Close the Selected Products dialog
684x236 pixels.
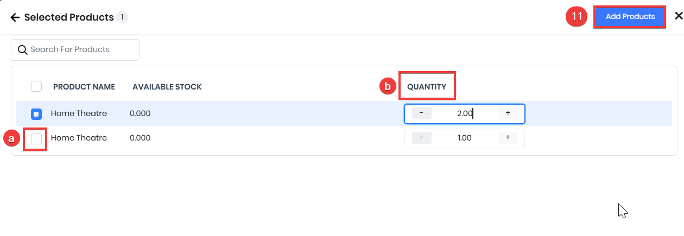pos(678,16)
